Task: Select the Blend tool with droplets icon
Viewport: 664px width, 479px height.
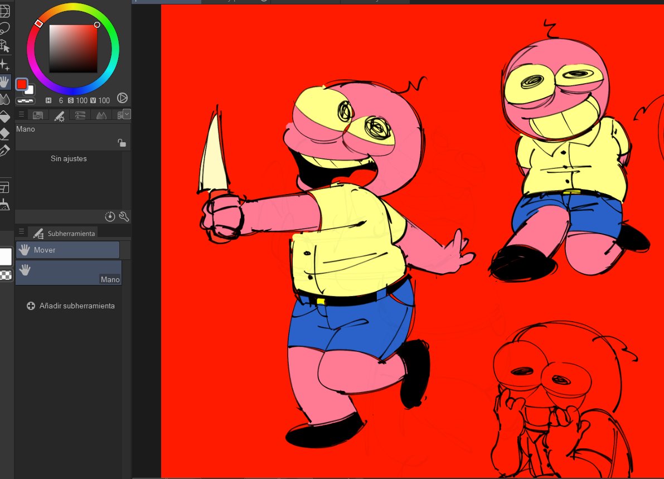Action: tap(4, 99)
